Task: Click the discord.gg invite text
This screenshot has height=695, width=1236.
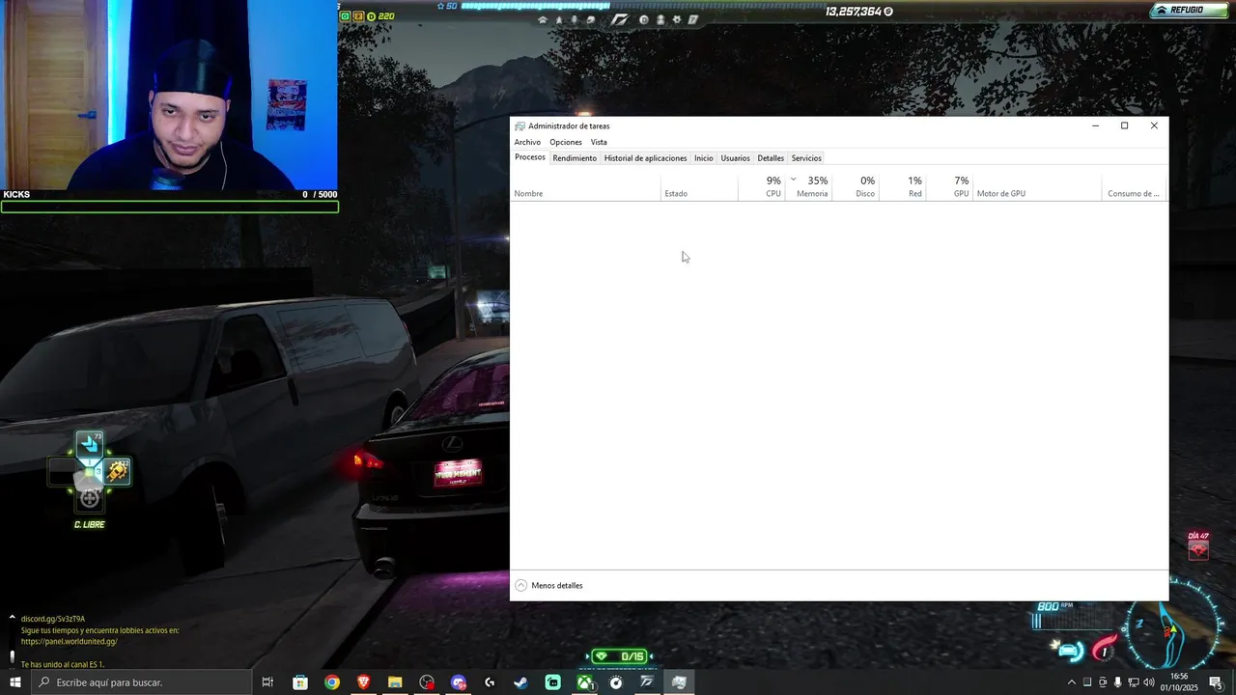Action: point(53,619)
